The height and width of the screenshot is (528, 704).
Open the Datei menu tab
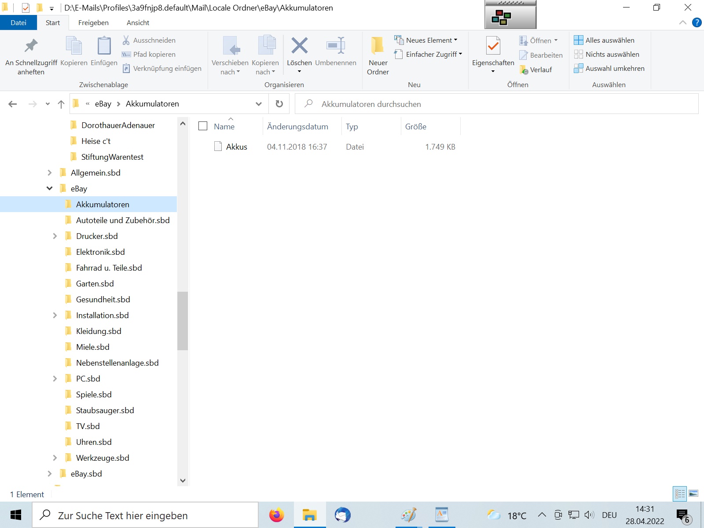point(18,22)
